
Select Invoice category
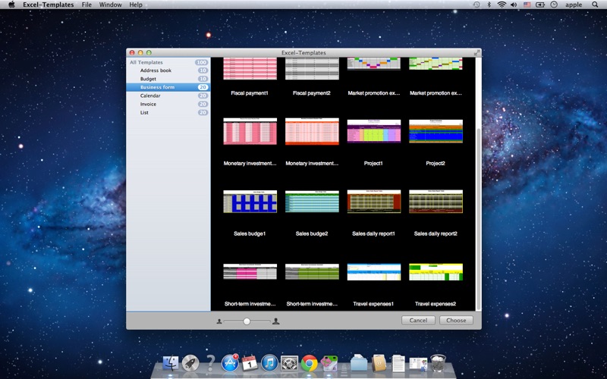[168, 104]
